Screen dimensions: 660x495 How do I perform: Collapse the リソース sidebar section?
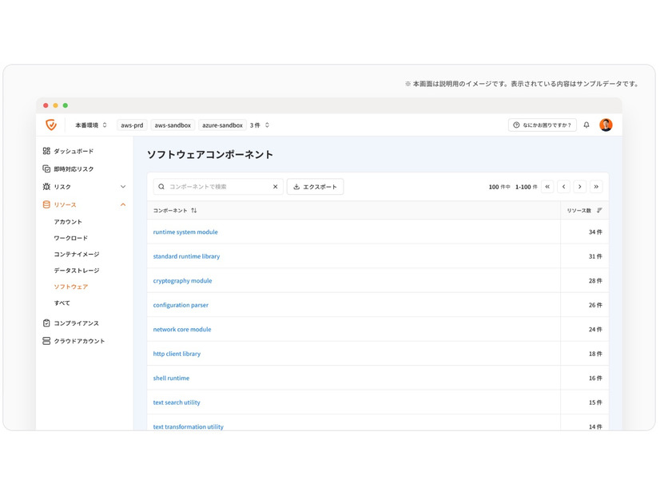pyautogui.click(x=124, y=204)
